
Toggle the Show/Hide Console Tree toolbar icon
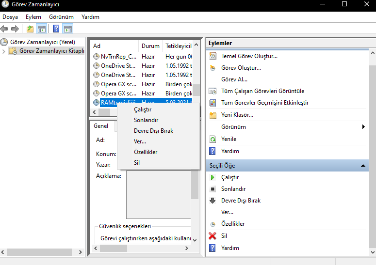click(42, 29)
